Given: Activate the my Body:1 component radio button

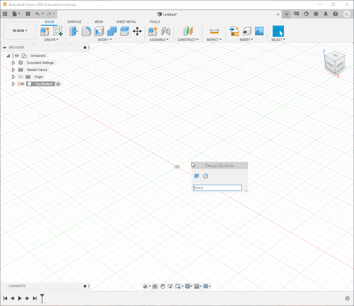Looking at the screenshot, I should 58,84.
